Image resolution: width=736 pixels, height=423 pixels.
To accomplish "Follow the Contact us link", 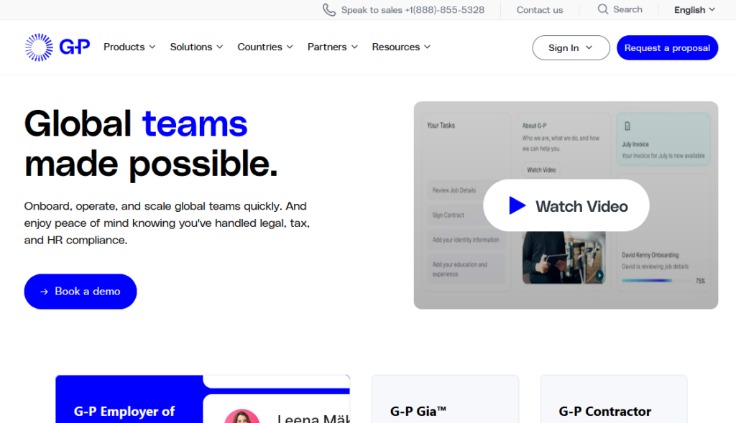I will point(540,10).
